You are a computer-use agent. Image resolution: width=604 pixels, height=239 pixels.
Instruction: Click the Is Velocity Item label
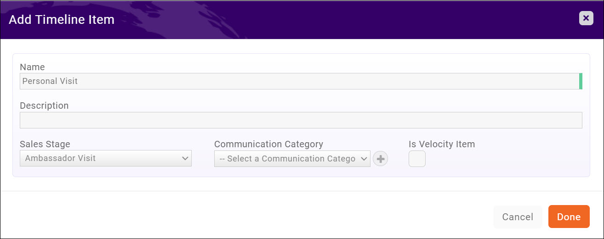(x=441, y=144)
